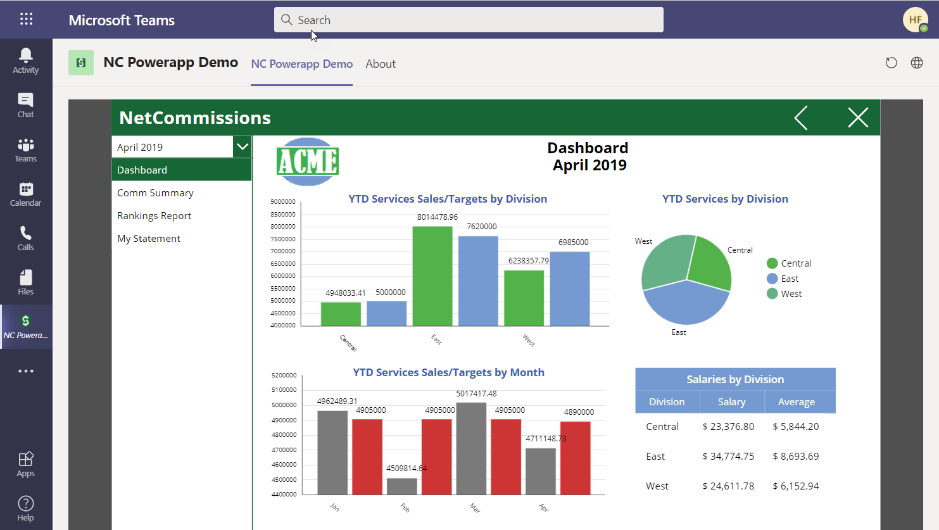Image resolution: width=939 pixels, height=530 pixels.
Task: Click the back arrow in NetCommissions header
Action: click(x=801, y=118)
